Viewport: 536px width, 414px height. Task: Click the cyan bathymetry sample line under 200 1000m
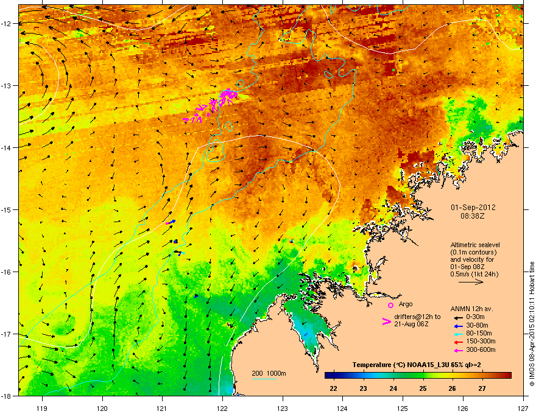[264, 379]
